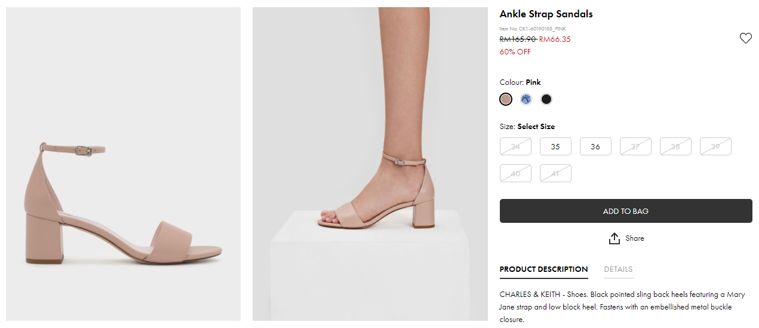Select size 35

click(555, 146)
